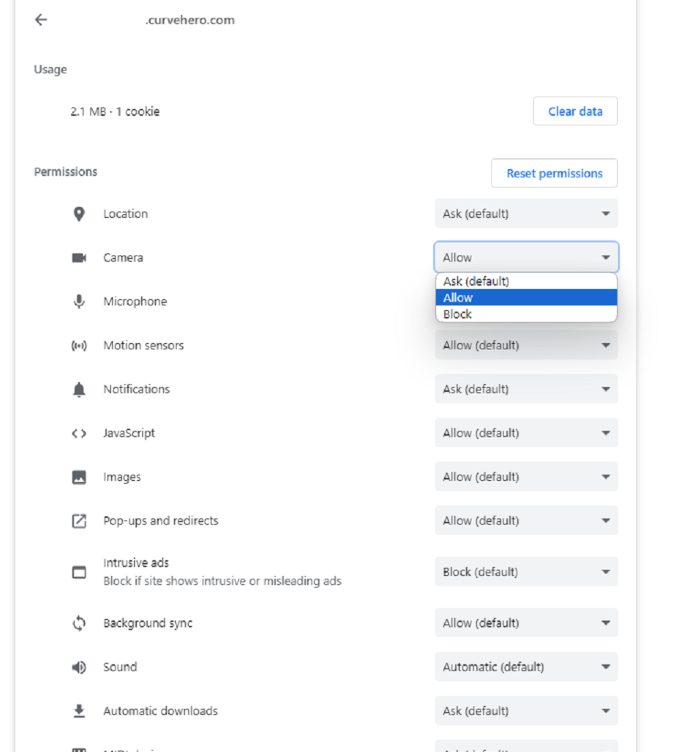The width and height of the screenshot is (700, 752).
Task: Go back using the left arrow
Action: 41,20
